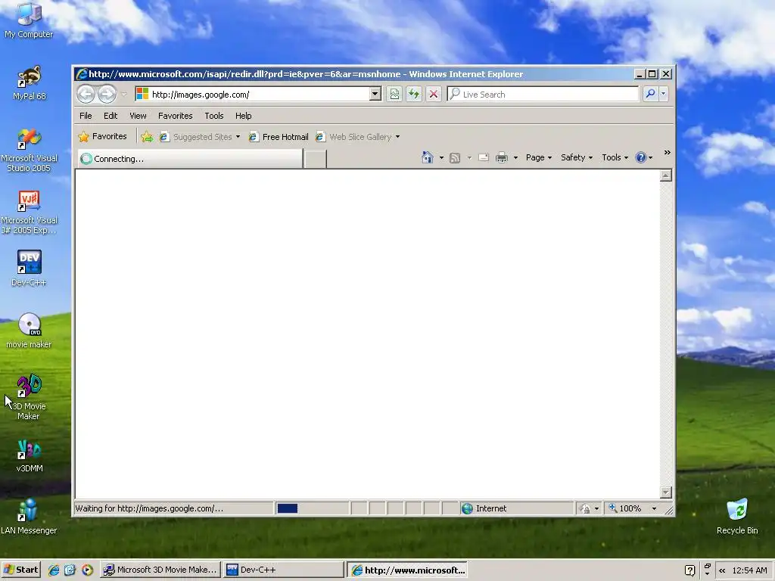The image size is (775, 581).
Task: Open the Safety command menu
Action: click(576, 157)
